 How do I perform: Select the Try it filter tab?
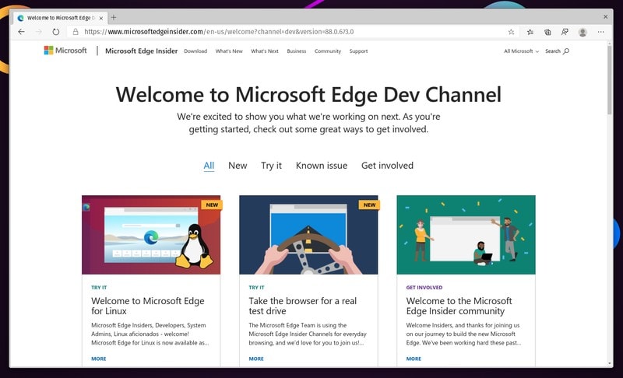point(271,166)
